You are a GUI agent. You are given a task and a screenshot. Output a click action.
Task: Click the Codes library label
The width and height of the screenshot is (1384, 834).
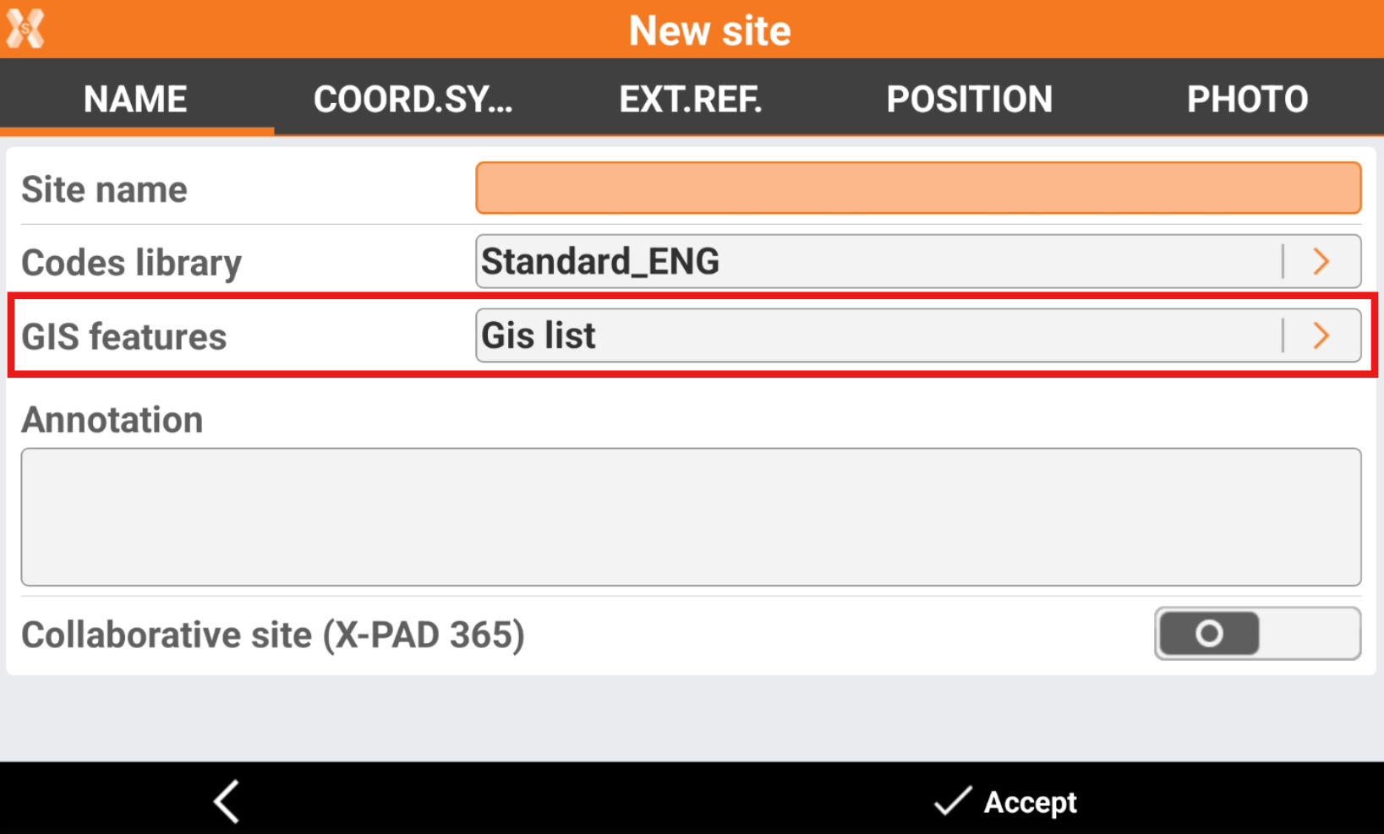pos(131,263)
